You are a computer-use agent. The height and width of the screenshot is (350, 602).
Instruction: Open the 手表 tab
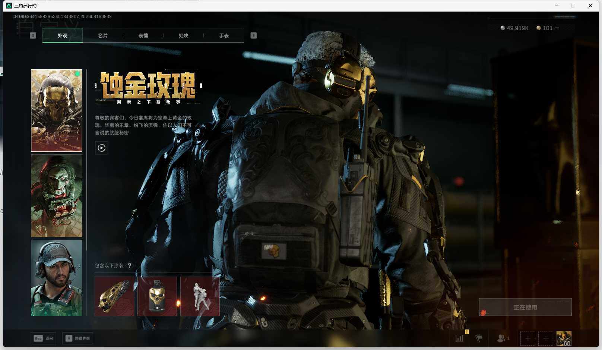(224, 35)
